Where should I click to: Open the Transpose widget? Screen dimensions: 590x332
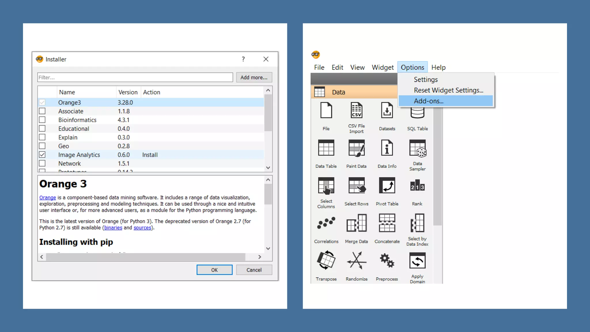tap(326, 261)
